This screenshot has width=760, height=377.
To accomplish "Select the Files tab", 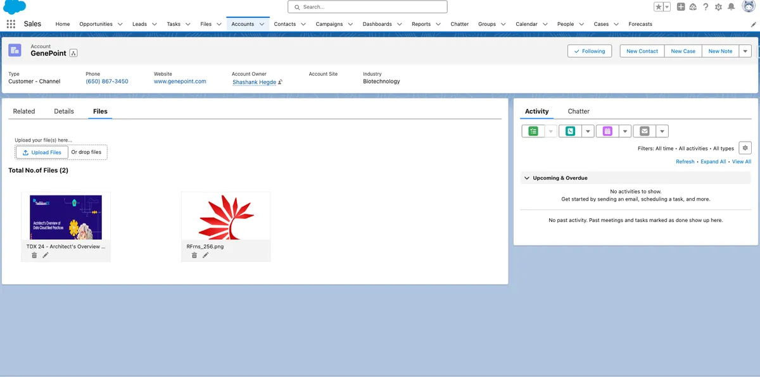I will click(100, 111).
